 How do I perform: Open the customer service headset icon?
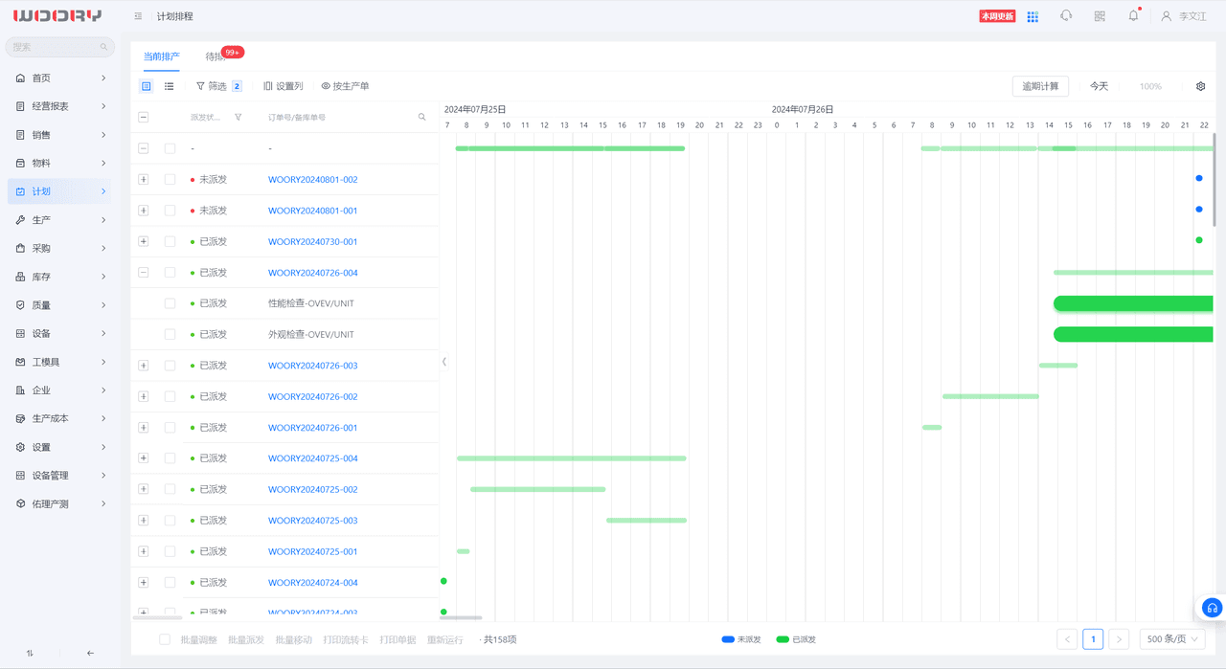pos(1066,16)
